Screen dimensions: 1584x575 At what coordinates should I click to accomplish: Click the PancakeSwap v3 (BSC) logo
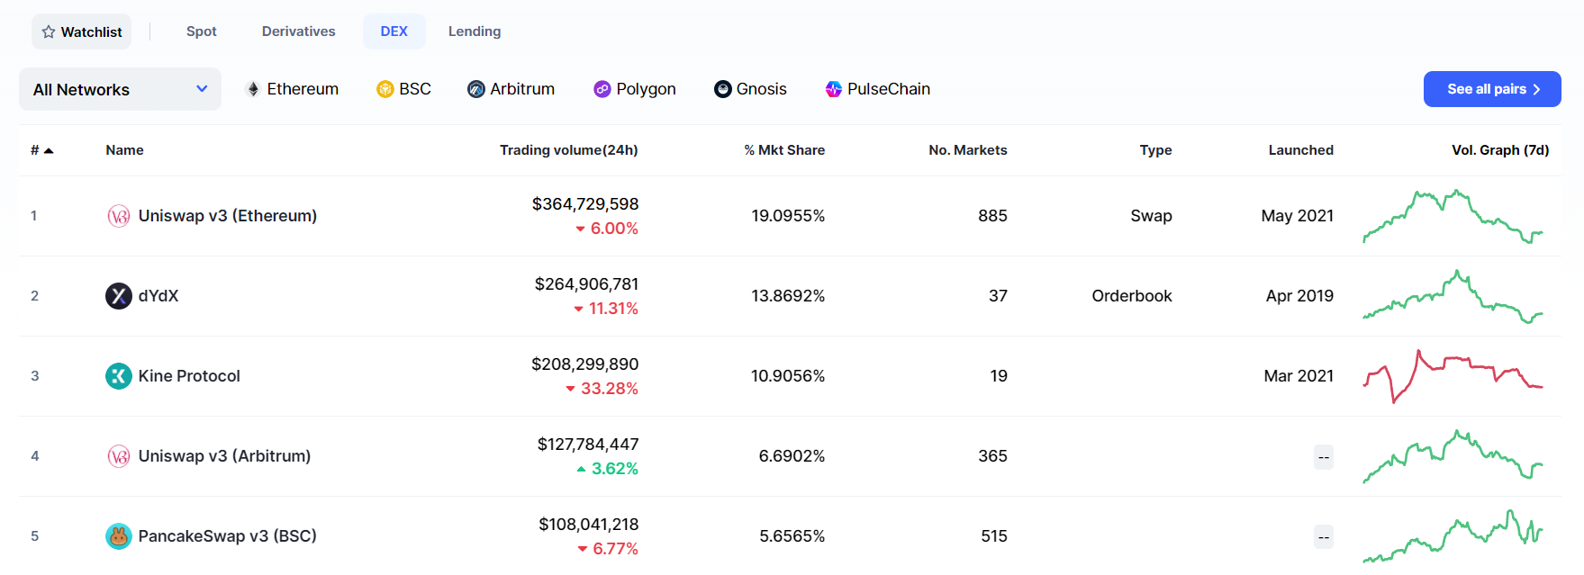119,536
